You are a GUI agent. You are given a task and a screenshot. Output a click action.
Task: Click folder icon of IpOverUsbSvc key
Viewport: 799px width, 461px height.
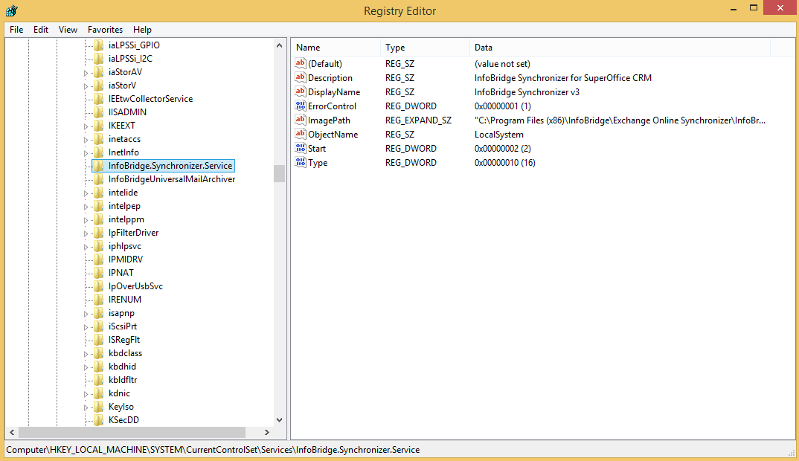[99, 286]
